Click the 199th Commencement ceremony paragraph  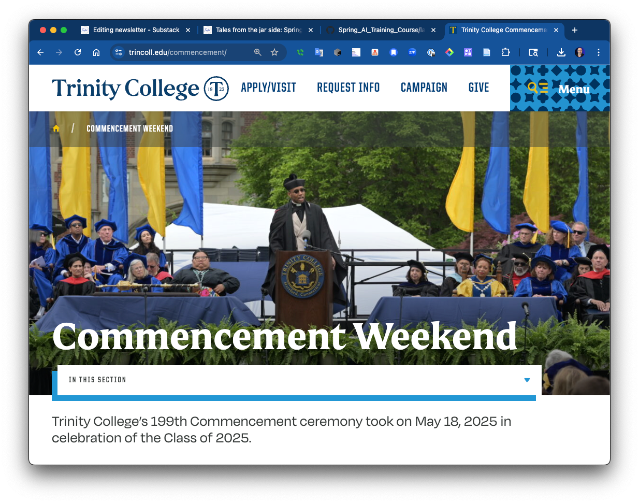[x=281, y=429]
